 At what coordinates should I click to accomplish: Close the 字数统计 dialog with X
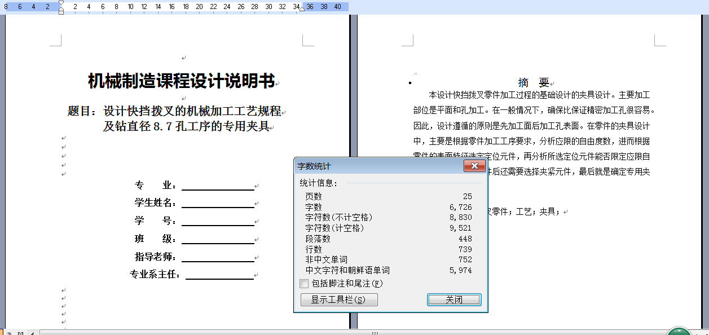coord(474,166)
